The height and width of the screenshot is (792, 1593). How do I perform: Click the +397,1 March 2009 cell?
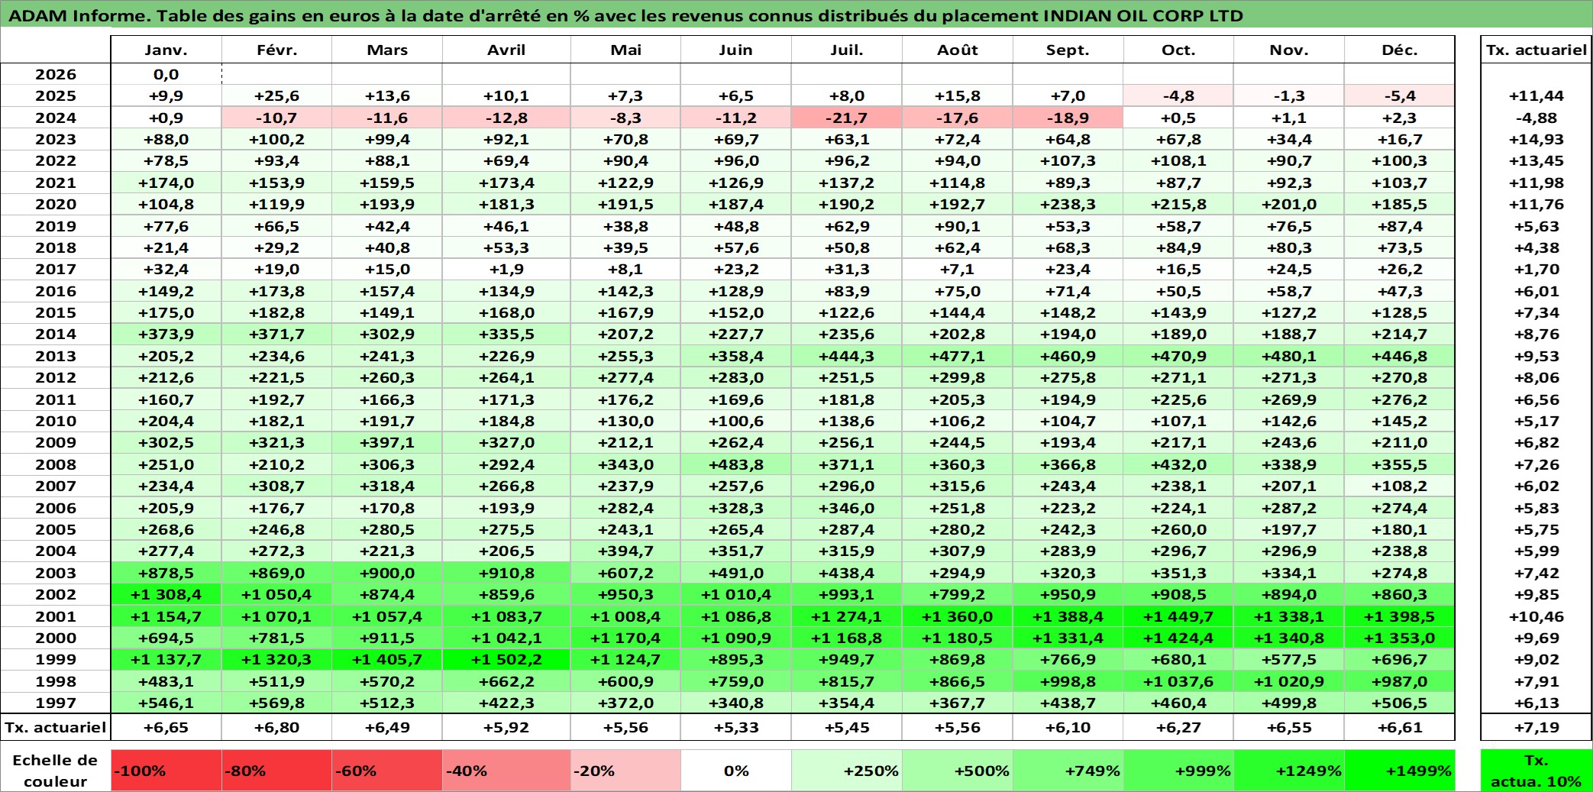387,442
